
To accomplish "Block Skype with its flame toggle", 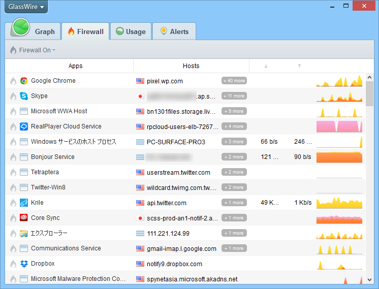I will tap(13, 96).
